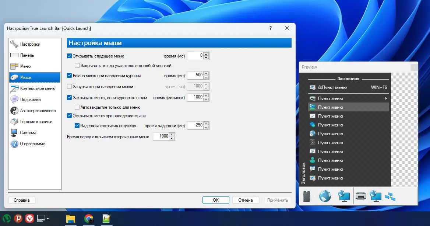Viewport: 430px width, 226px height.
Task: Check Автозакрытие только для меню option
Action: click(x=77, y=107)
